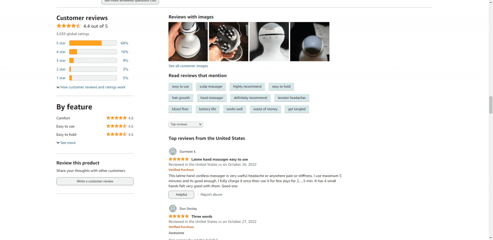The width and height of the screenshot is (493, 240).
Task: Click Write a customer review button
Action: point(95,181)
